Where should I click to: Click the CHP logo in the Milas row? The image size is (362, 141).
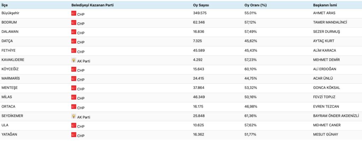[74, 97]
